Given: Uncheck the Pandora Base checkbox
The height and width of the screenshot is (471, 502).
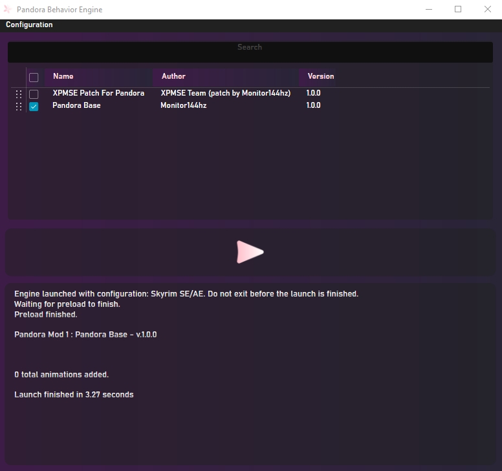Looking at the screenshot, I should click(x=34, y=106).
